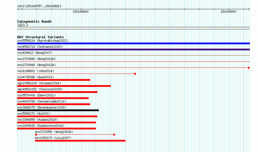Click red end marker of nsv1148801 line

(x=135, y=74)
